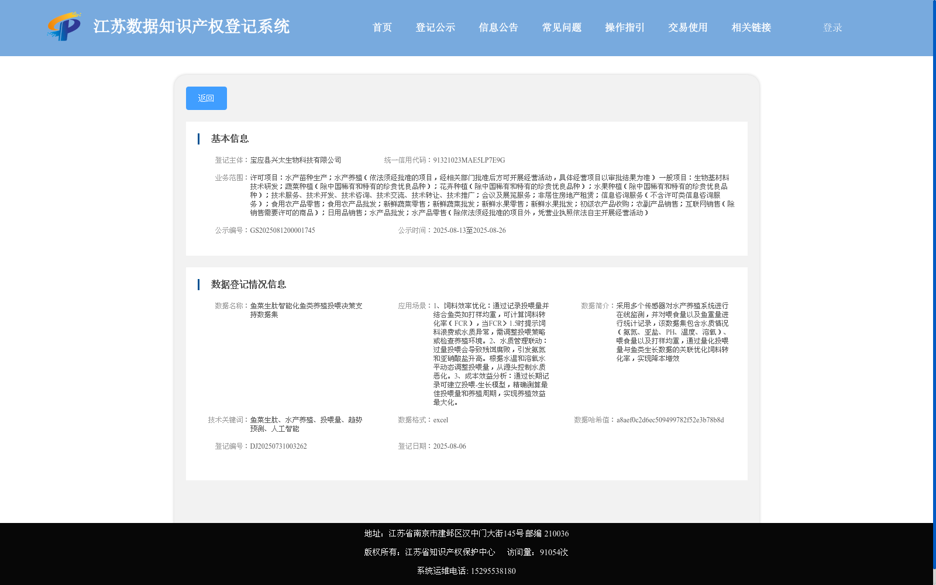Click the 数据格式 value excel
Image resolution: width=936 pixels, height=585 pixels.
441,420
